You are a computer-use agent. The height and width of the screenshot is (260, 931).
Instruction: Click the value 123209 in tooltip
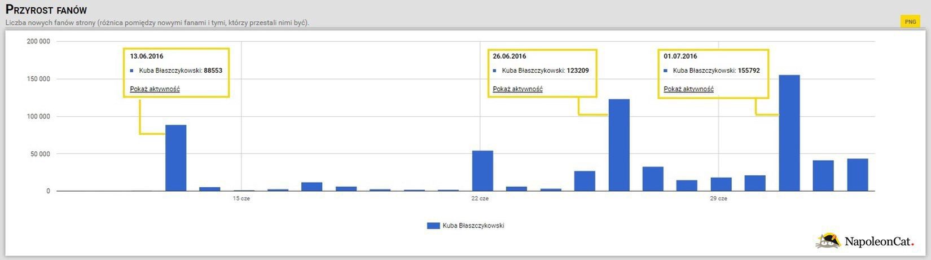[578, 71]
